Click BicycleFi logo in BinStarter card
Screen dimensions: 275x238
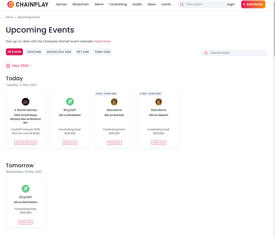click(x=70, y=102)
